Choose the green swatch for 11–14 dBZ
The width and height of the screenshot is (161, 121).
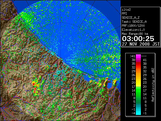[138, 94]
